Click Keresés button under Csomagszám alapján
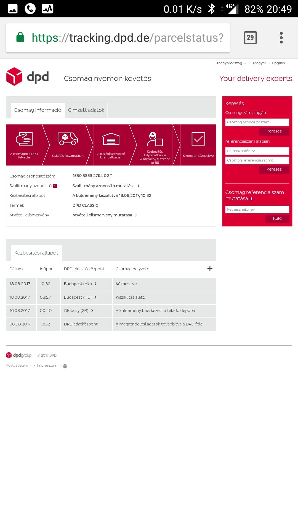Image resolution: width=298 pixels, height=530 pixels. click(274, 131)
